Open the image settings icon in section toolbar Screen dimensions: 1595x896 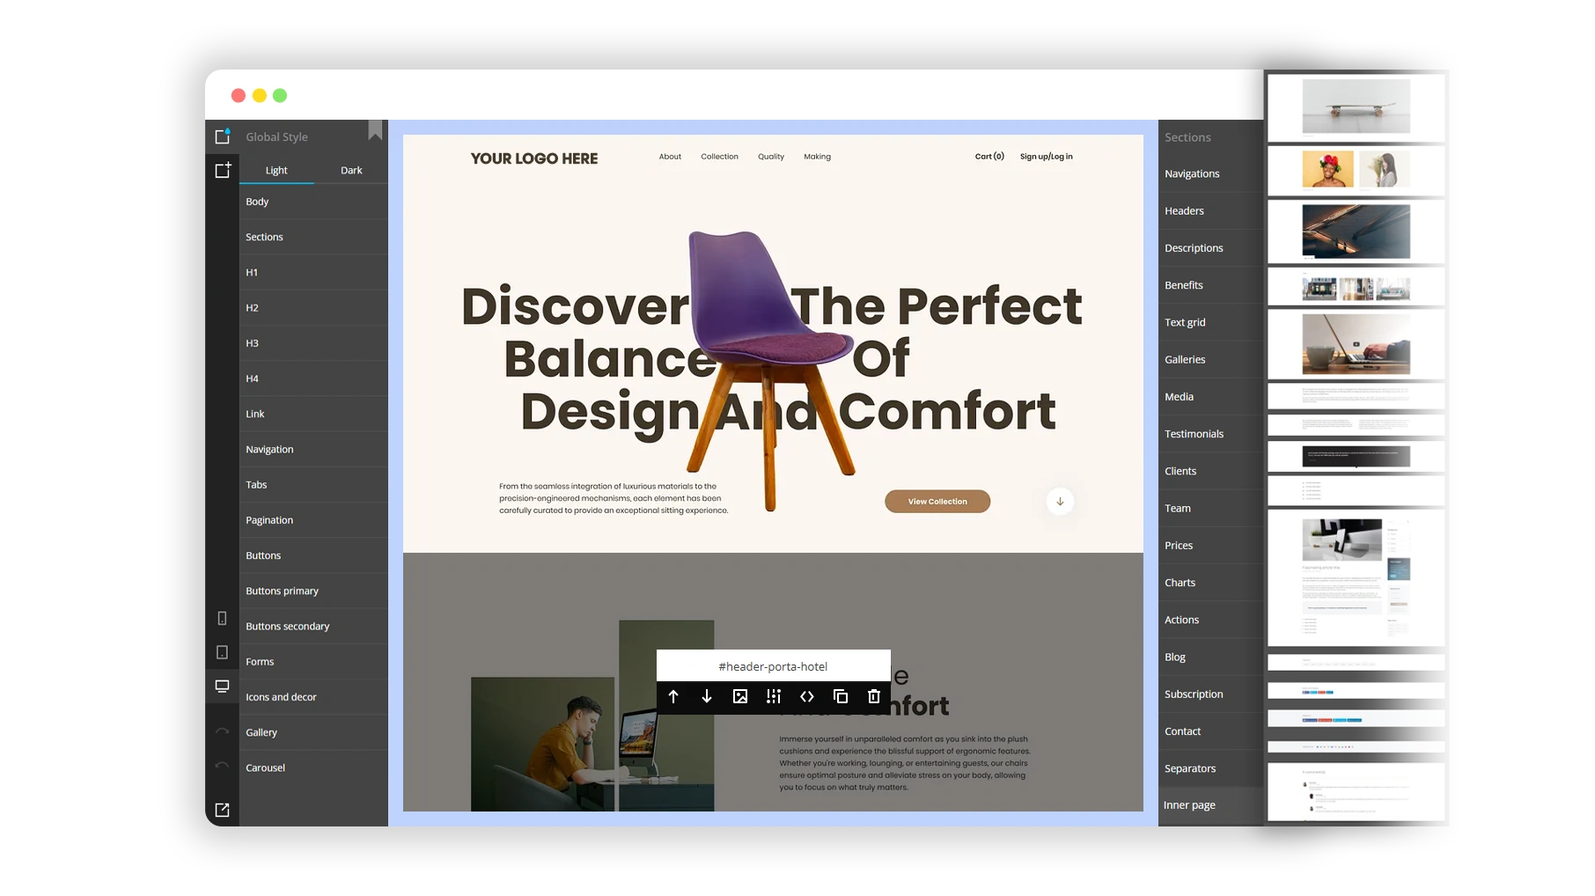(x=740, y=696)
